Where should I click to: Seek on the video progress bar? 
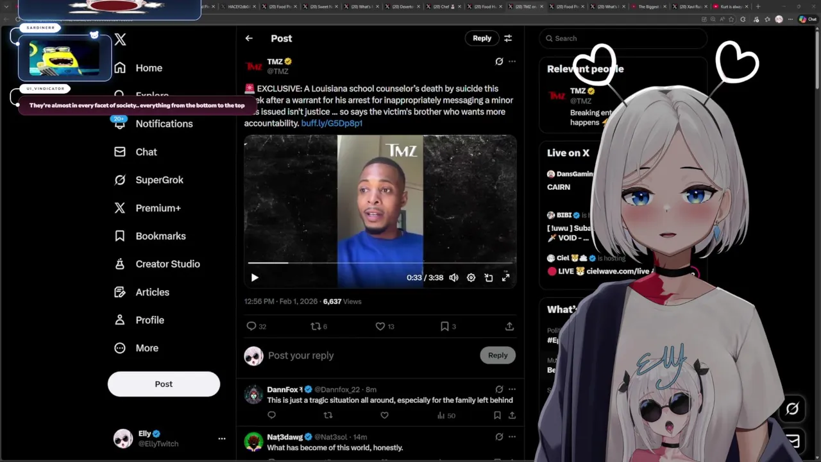point(380,263)
